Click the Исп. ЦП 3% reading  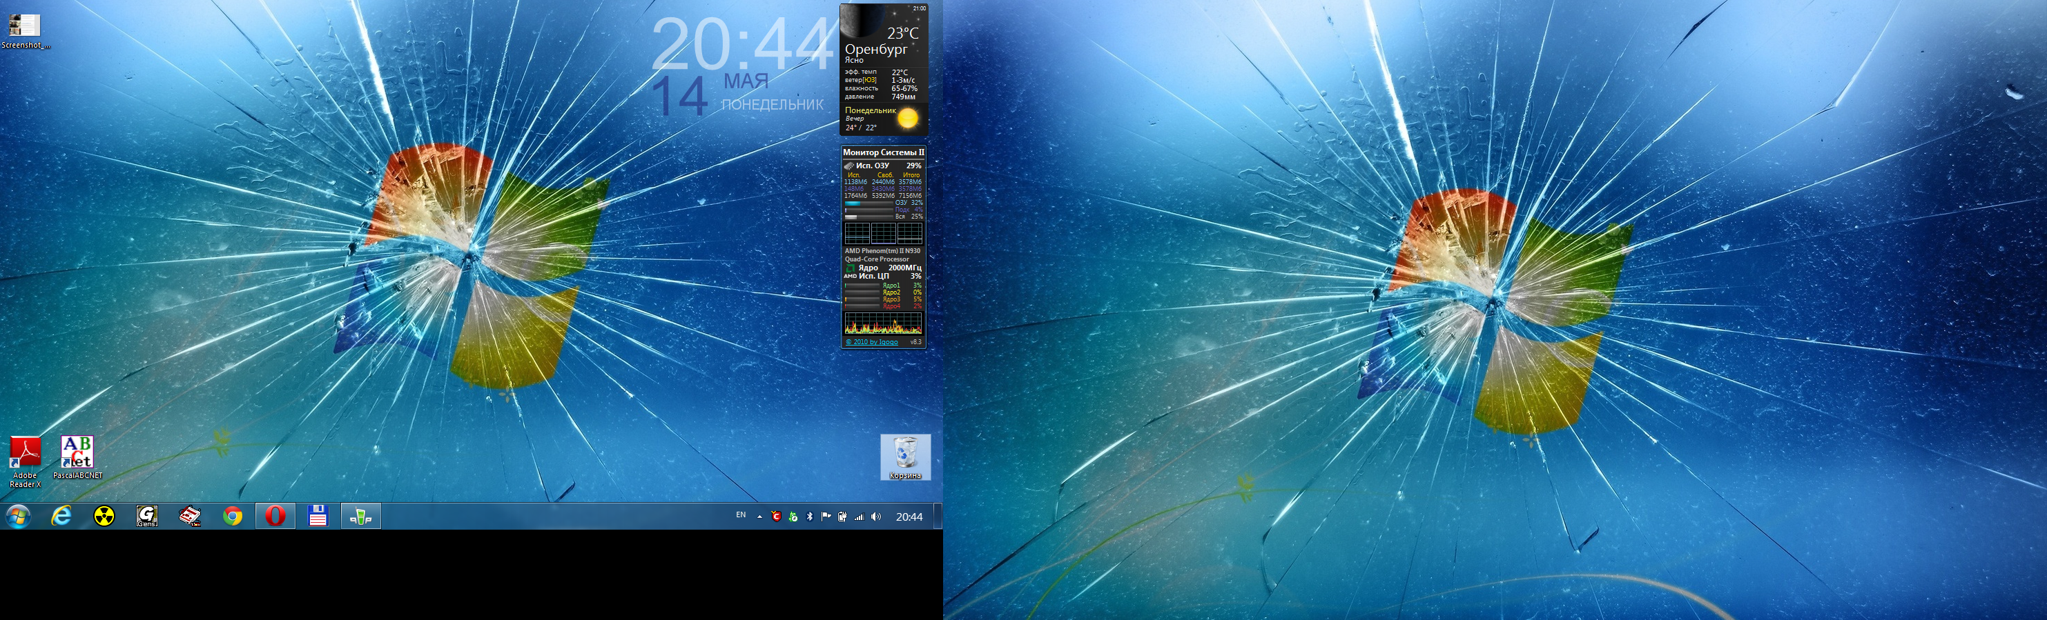890,277
